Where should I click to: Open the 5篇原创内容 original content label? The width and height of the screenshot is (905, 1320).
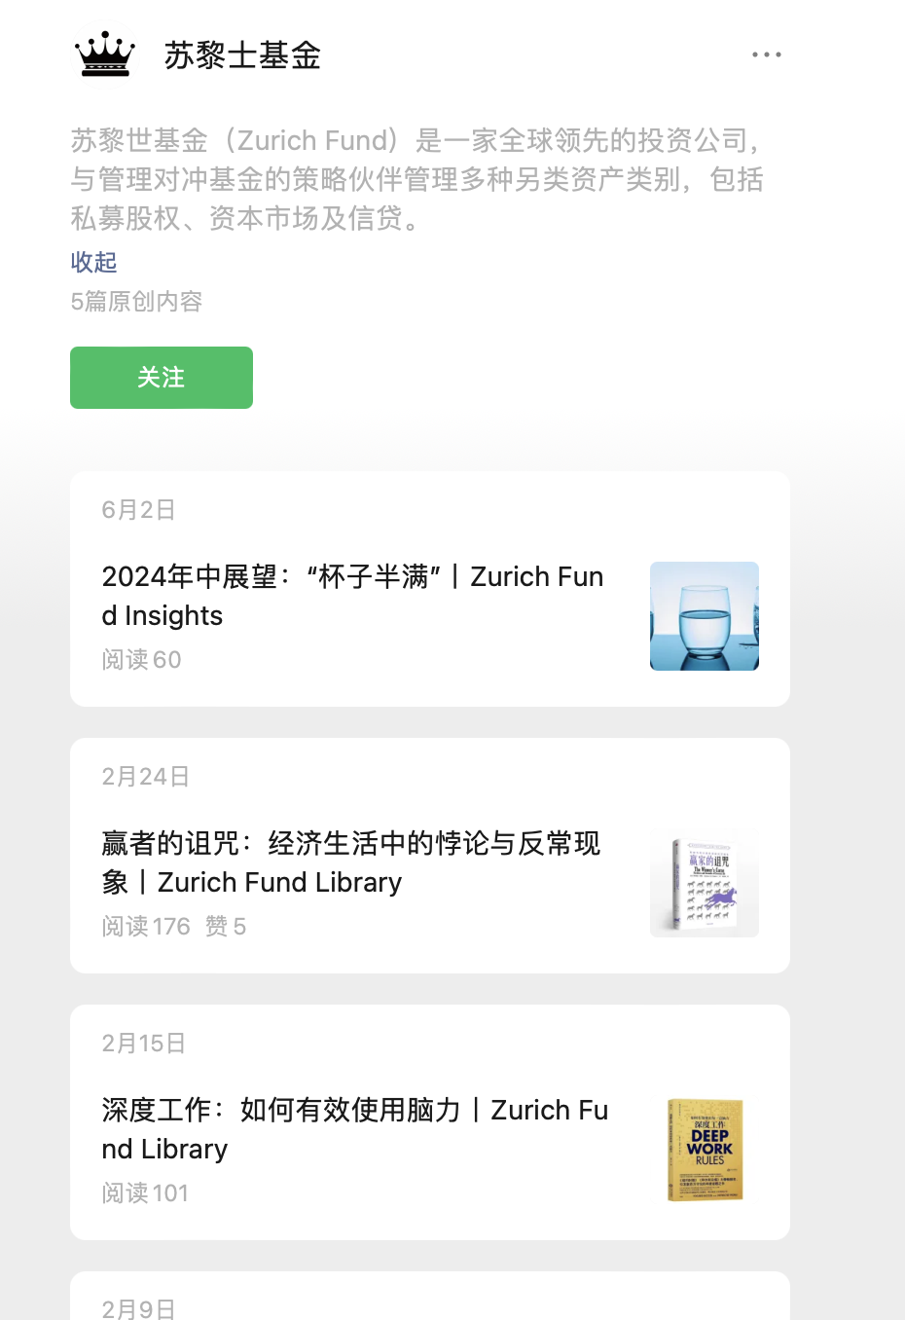pyautogui.click(x=136, y=302)
